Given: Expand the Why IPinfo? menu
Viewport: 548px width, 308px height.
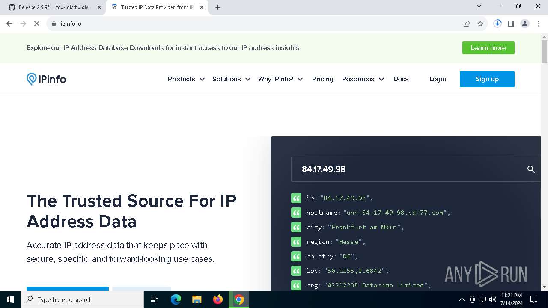Looking at the screenshot, I should tap(280, 79).
